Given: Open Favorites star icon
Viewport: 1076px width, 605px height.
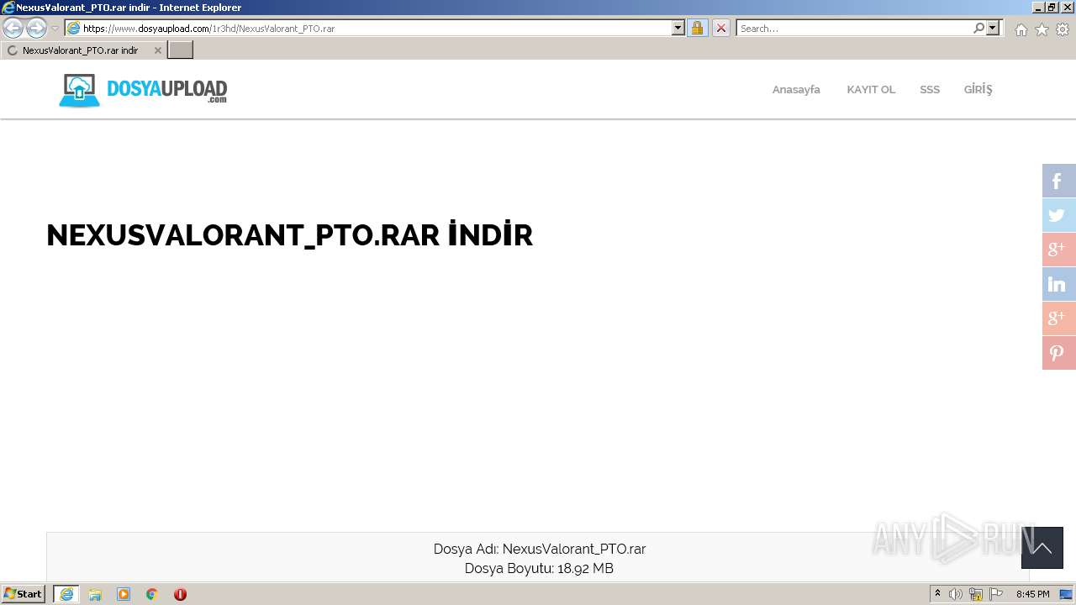Looking at the screenshot, I should (x=1042, y=29).
